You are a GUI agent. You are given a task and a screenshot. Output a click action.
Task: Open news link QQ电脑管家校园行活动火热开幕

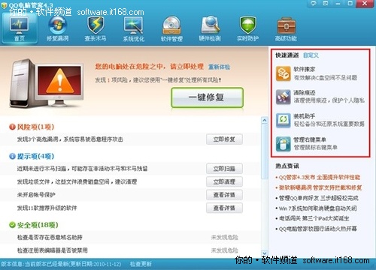[318, 229]
